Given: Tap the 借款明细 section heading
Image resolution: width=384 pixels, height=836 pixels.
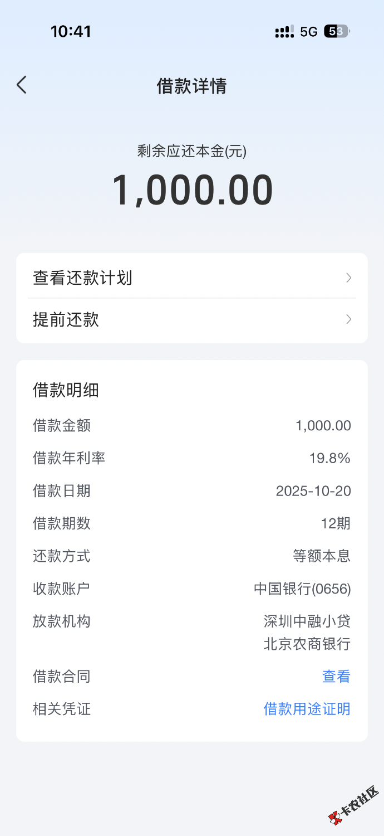Looking at the screenshot, I should coord(66,390).
